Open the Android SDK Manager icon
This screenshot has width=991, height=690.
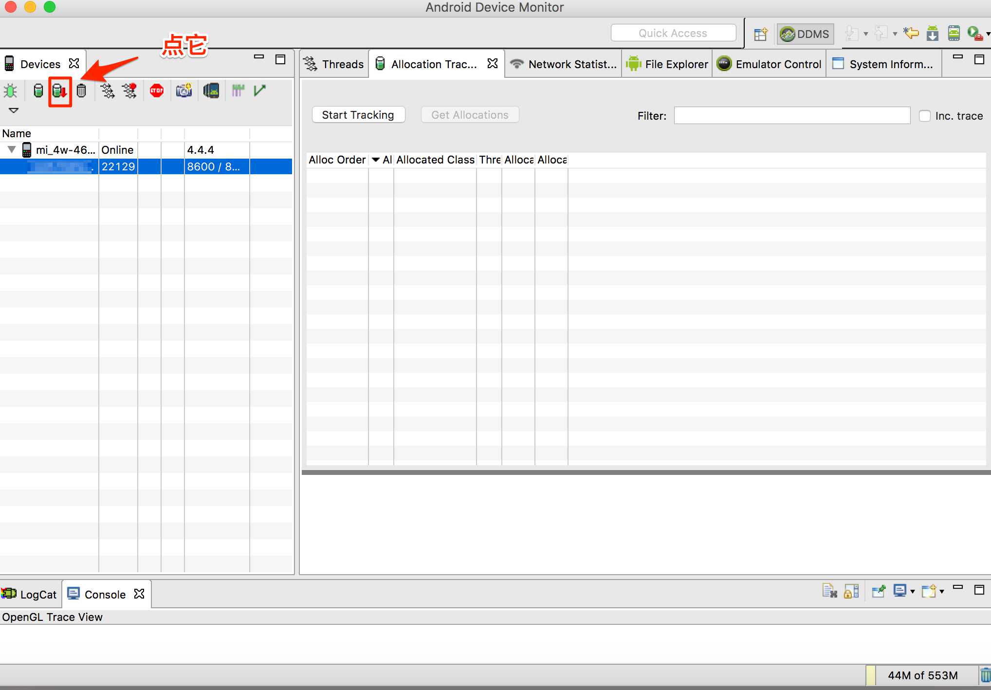tap(933, 33)
